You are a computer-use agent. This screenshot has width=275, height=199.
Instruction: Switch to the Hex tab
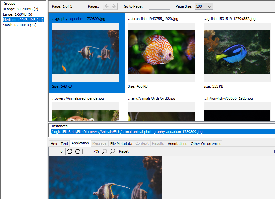54,144
